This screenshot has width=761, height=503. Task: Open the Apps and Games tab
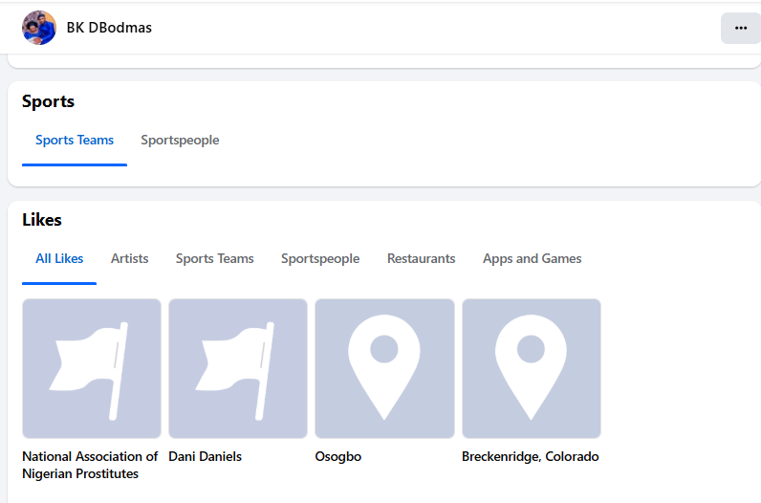click(x=532, y=258)
